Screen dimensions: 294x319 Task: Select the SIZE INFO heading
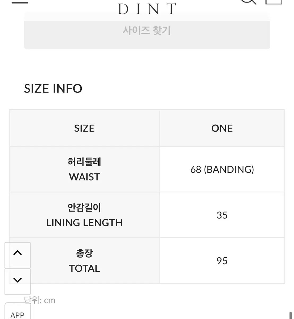53,89
